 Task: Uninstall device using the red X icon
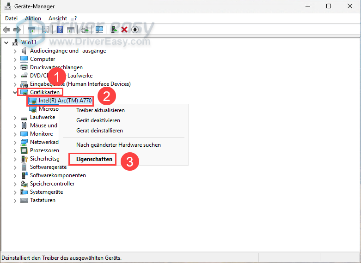(124, 30)
